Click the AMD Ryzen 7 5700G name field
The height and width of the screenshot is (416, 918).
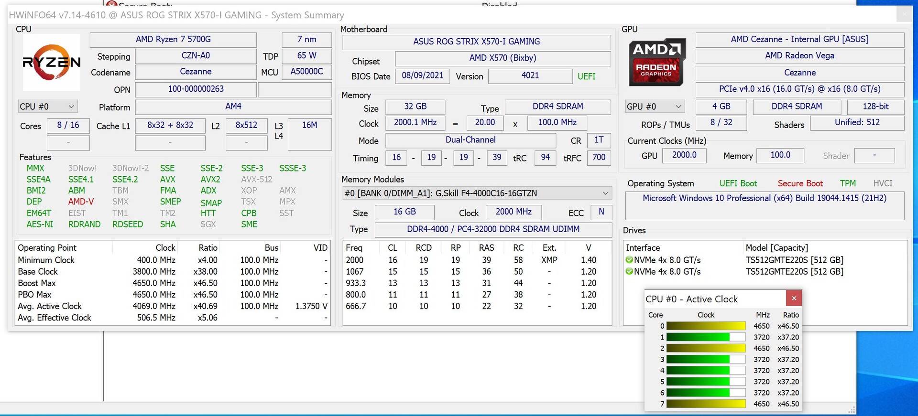coord(173,40)
